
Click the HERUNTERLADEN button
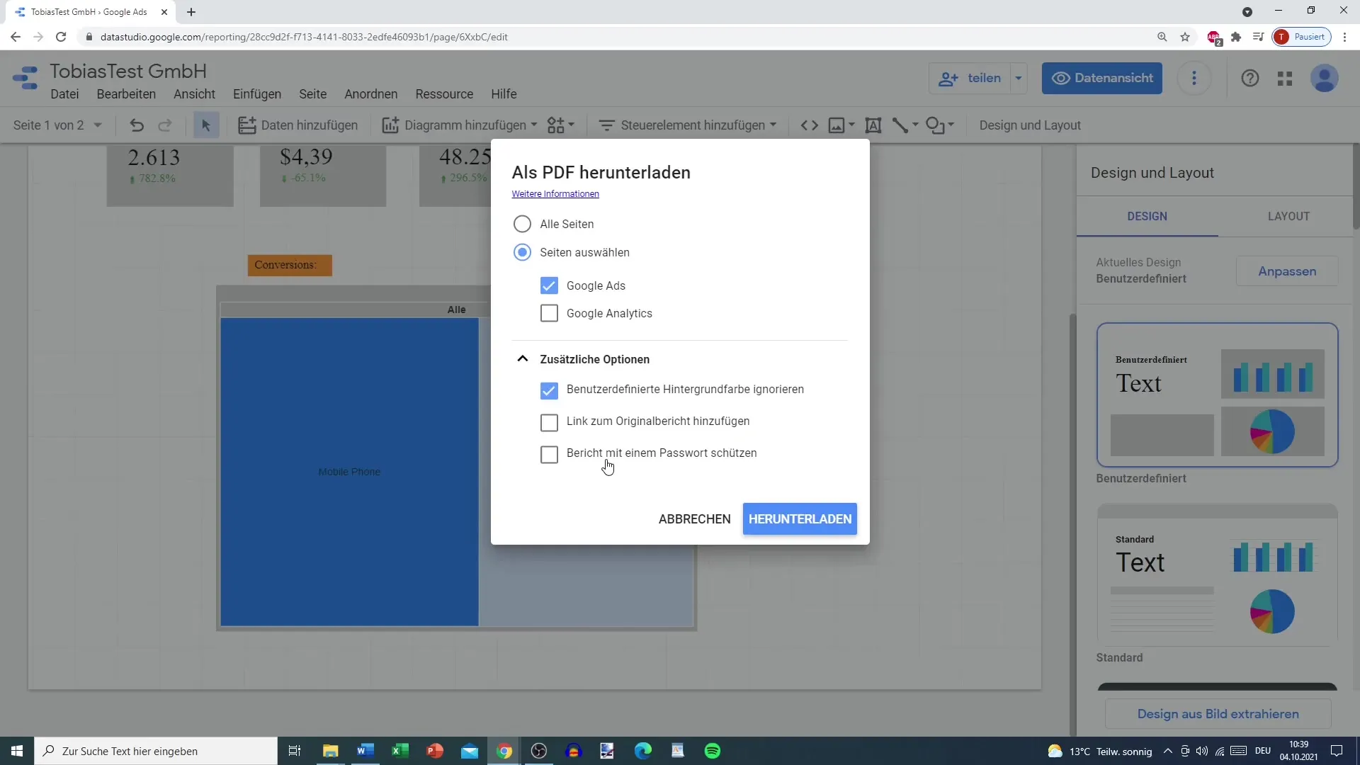point(800,519)
